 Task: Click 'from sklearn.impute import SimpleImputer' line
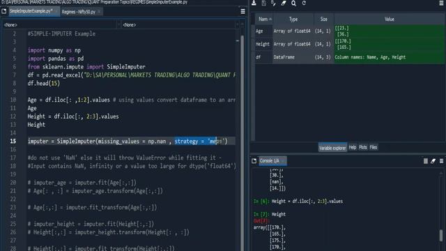click(86, 67)
